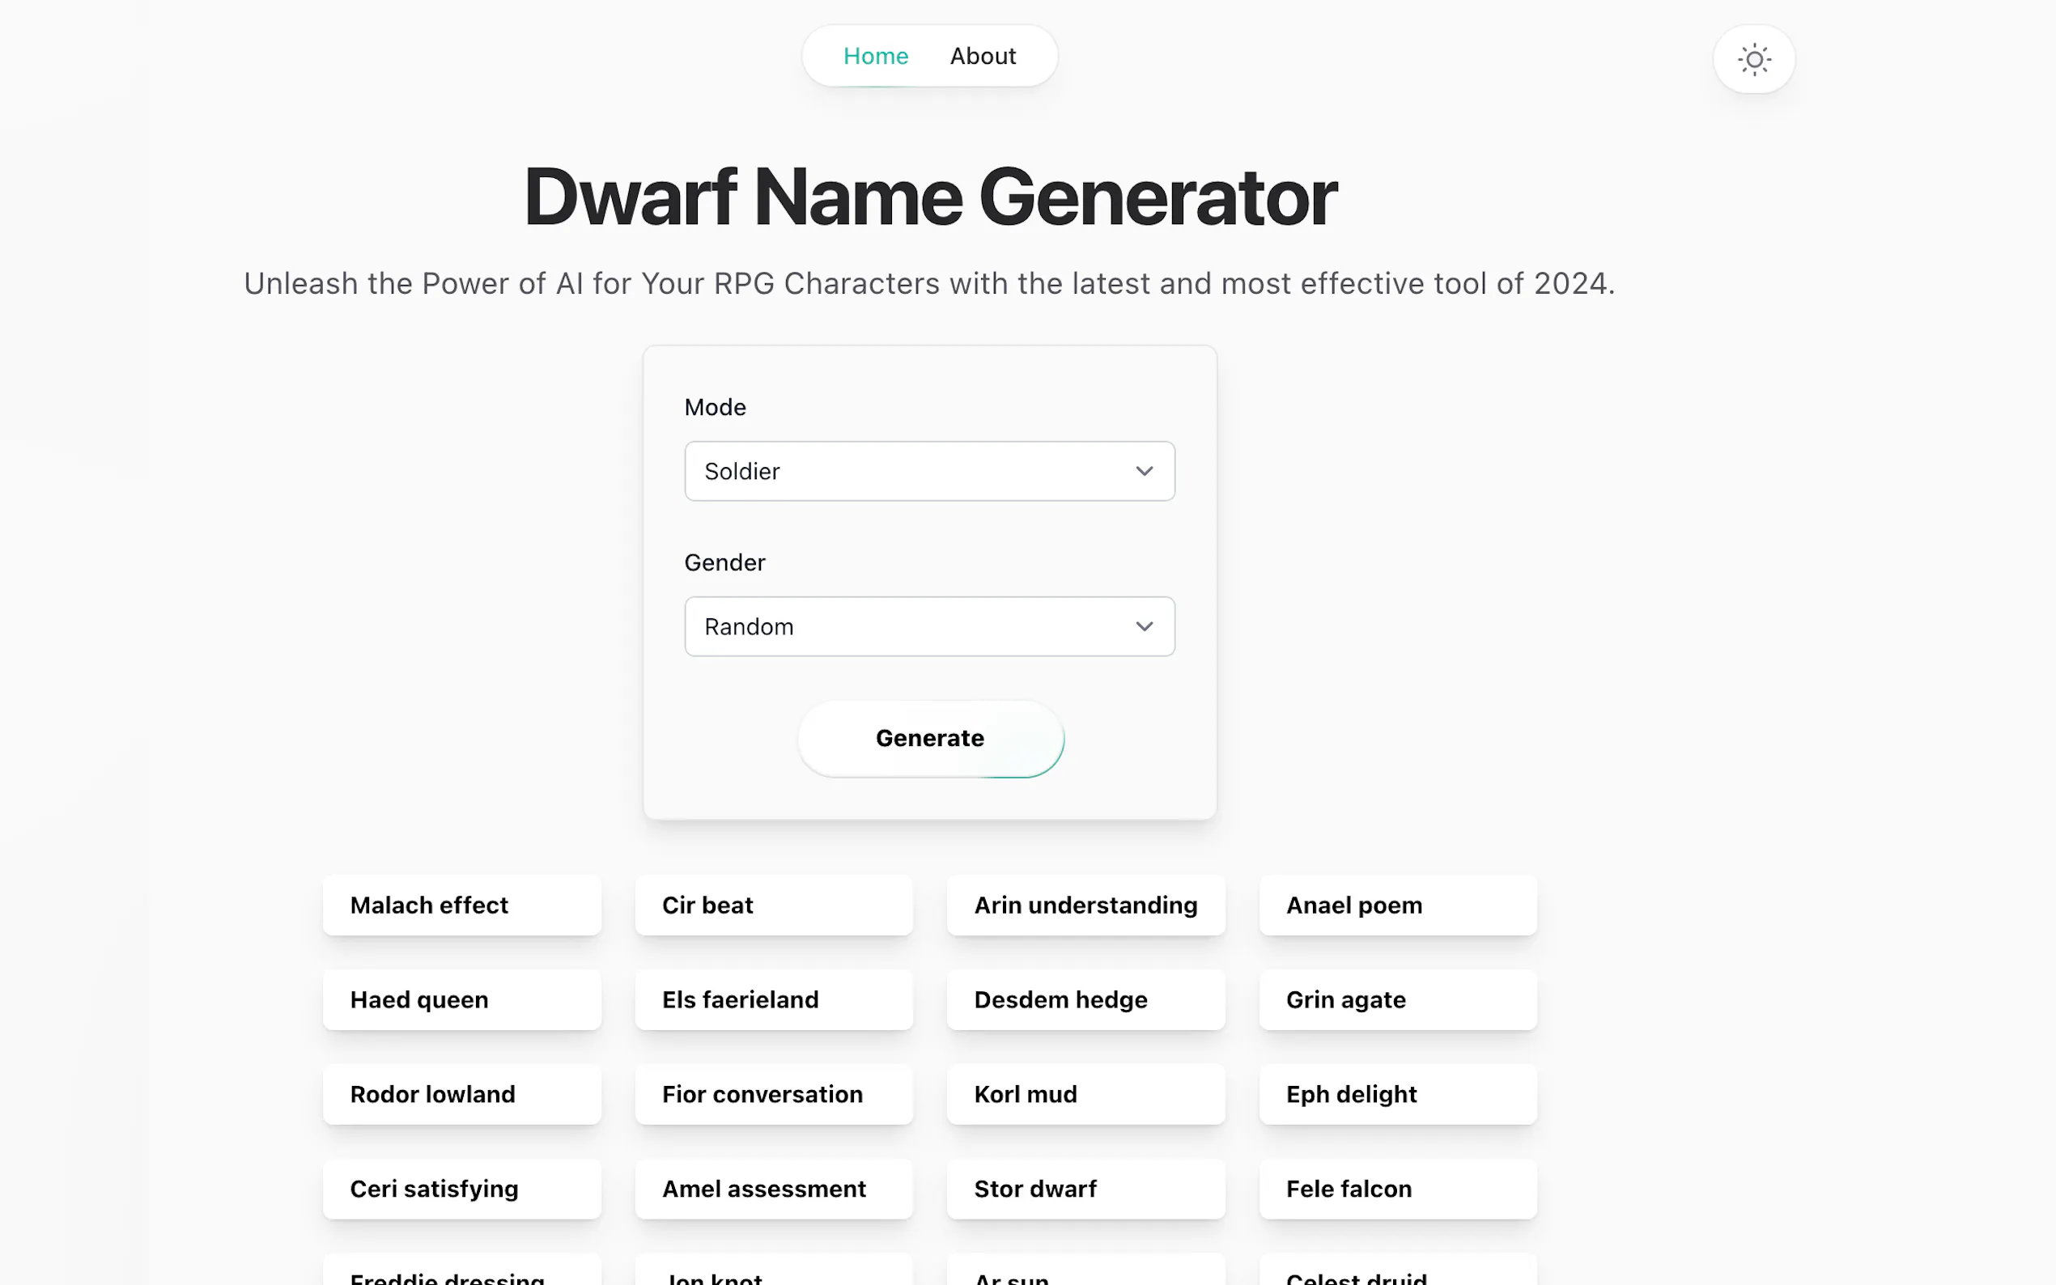Click the chevron arrow in Gender select

(1144, 626)
